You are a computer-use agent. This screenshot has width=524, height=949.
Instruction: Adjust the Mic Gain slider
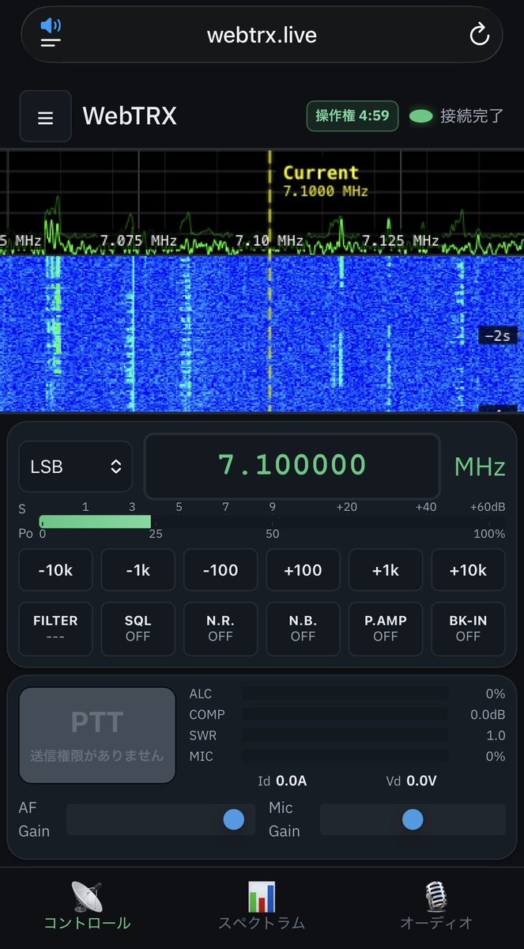(413, 819)
